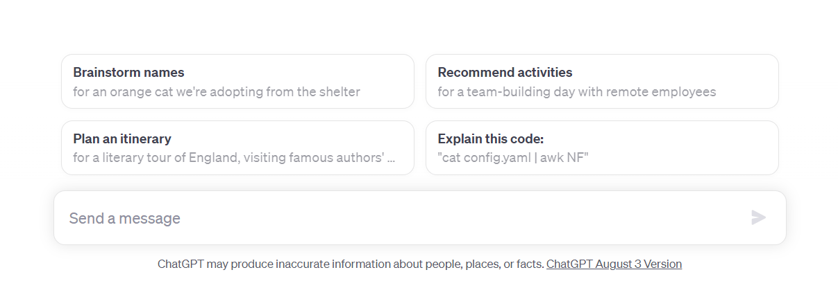Focus the Send a message input field
Image resolution: width=838 pixels, height=288 pixels.
click(403, 218)
